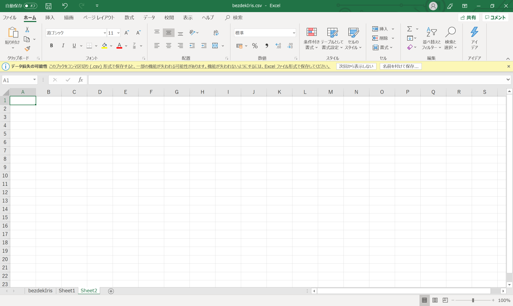Select column D header
Image resolution: width=513 pixels, height=306 pixels.
100,92
